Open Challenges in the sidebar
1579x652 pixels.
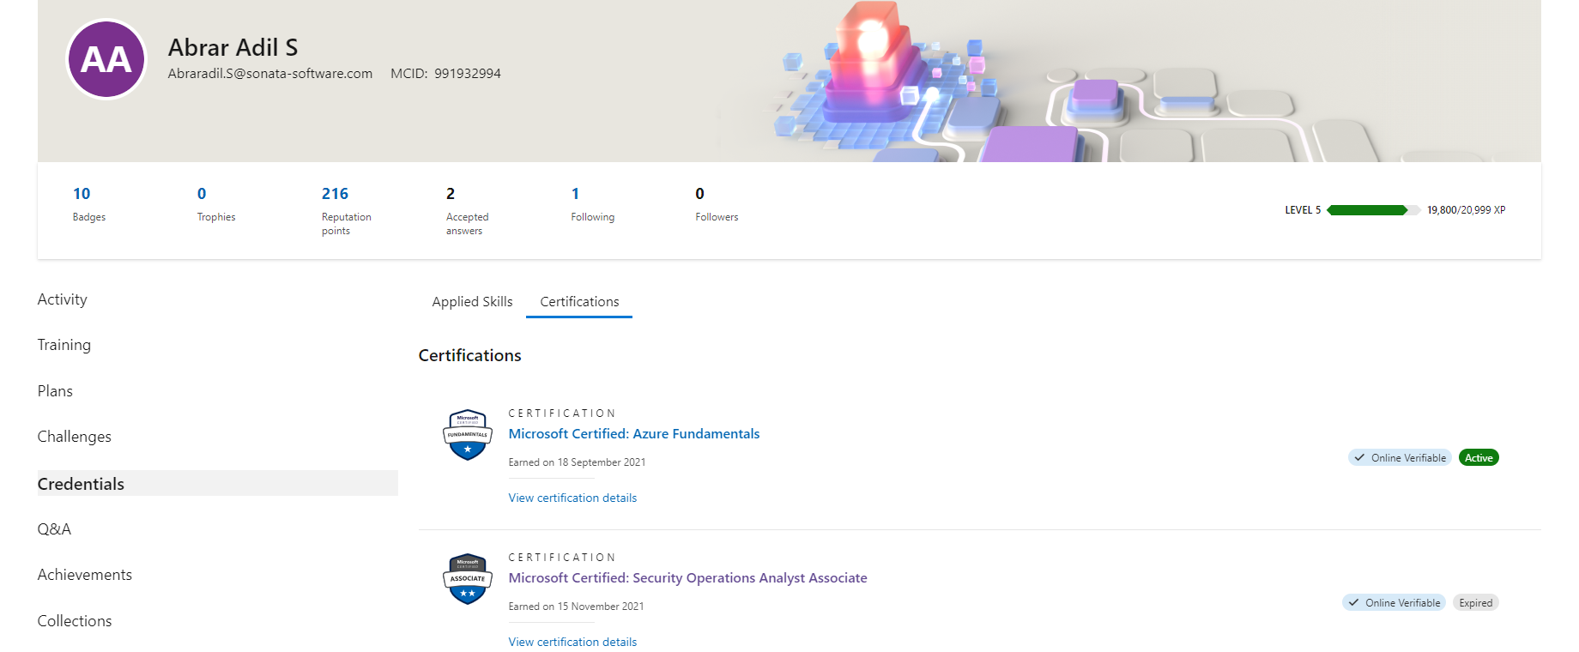click(75, 437)
